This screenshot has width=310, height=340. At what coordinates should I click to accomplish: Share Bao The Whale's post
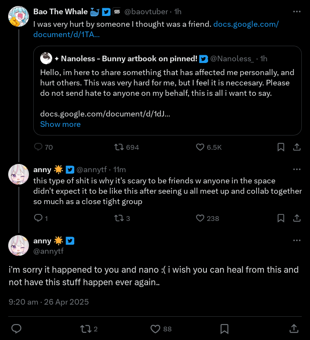pos(297,147)
